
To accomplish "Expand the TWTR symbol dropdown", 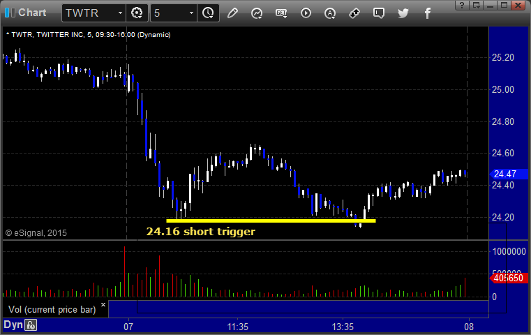I will tap(120, 13).
